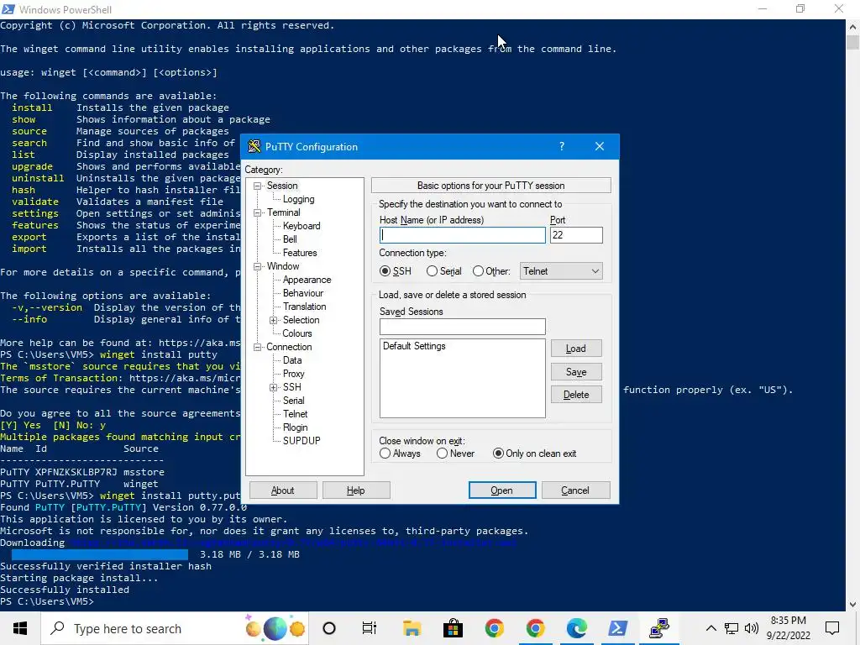Open File Explorer from taskbar
Screen dimensions: 860x645
[x=412, y=628]
